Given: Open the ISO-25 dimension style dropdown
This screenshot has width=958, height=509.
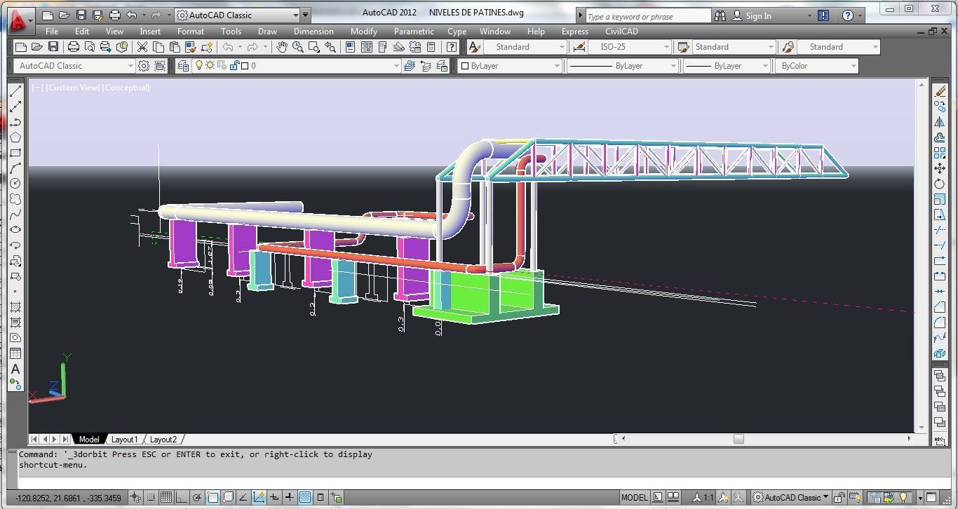Looking at the screenshot, I should click(x=666, y=47).
